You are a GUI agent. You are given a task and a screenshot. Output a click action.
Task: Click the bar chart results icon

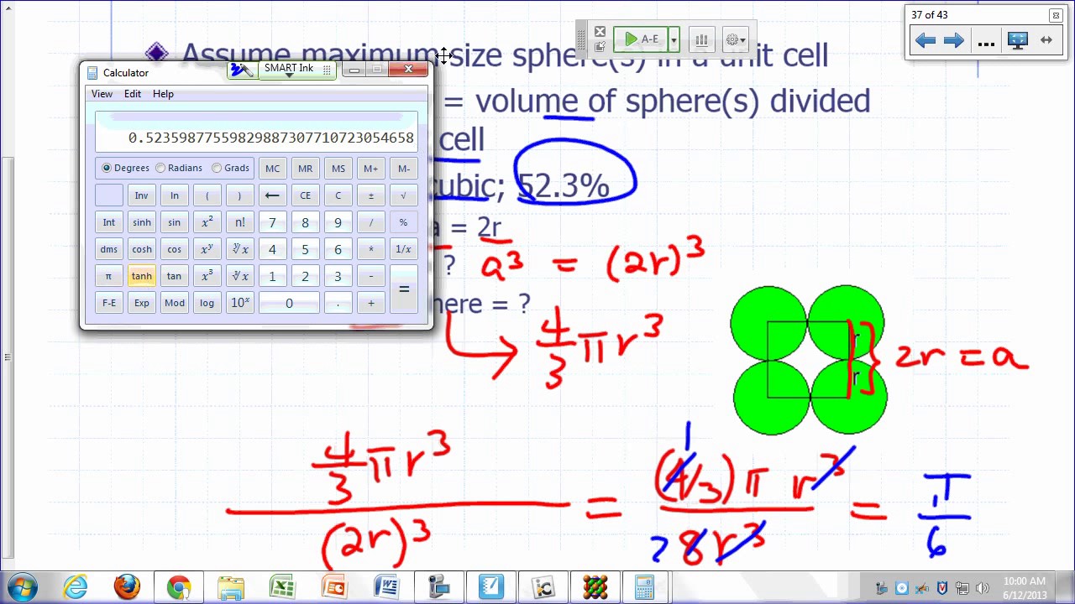tap(701, 39)
